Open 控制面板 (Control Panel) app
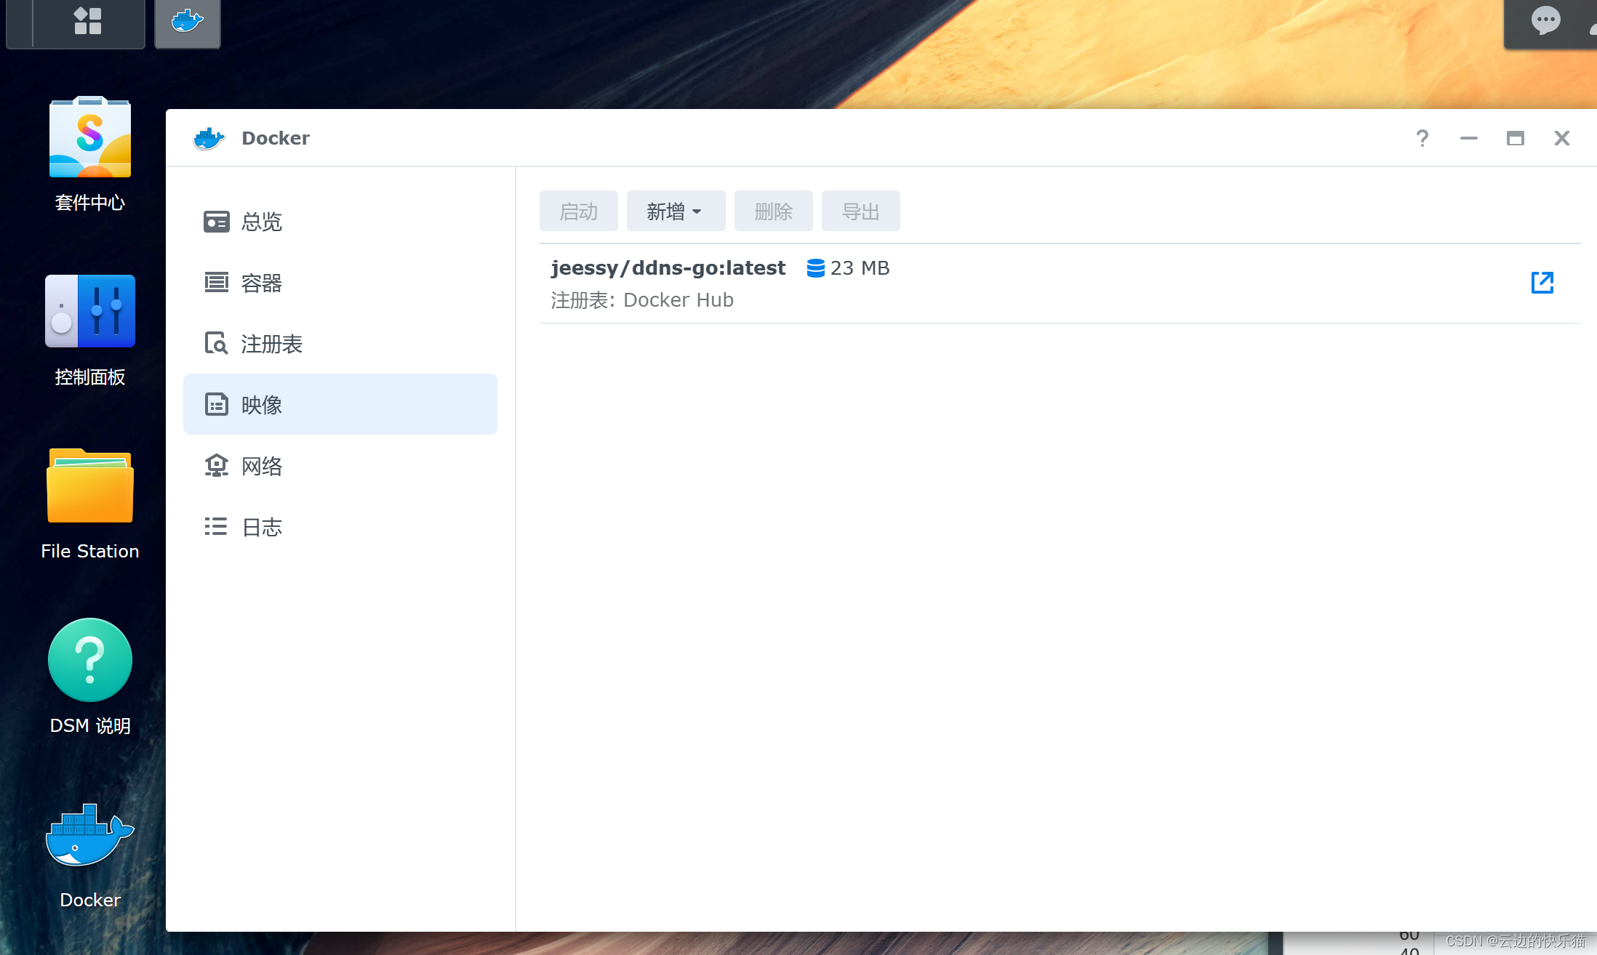 90,313
